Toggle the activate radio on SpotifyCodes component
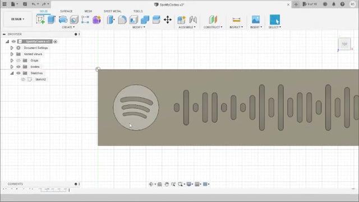The height and width of the screenshot is (202, 359). point(55,42)
